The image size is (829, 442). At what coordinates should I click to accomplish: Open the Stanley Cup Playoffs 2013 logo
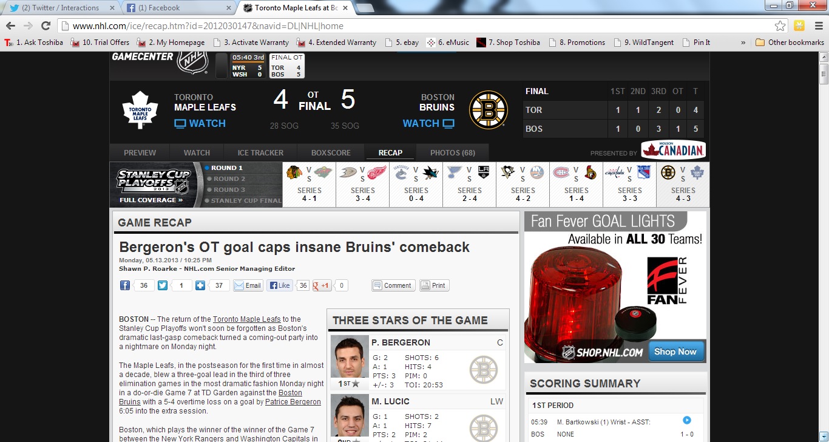[x=154, y=181]
